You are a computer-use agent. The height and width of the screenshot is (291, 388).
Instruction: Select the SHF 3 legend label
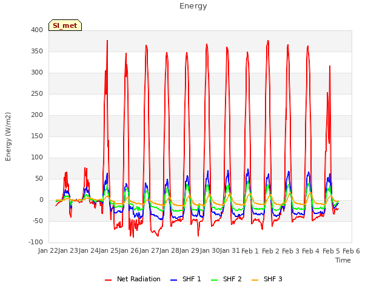tap(273, 279)
